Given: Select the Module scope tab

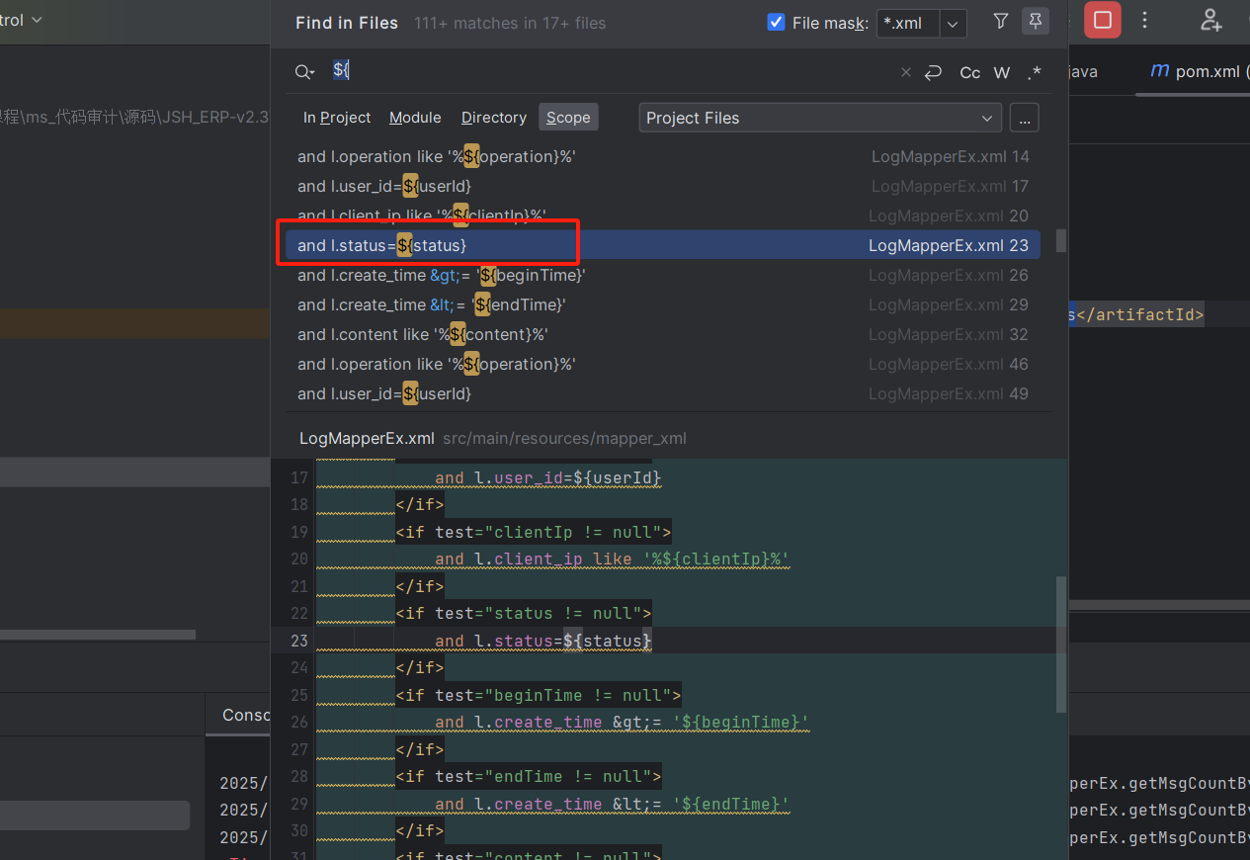Looking at the screenshot, I should pyautogui.click(x=415, y=118).
